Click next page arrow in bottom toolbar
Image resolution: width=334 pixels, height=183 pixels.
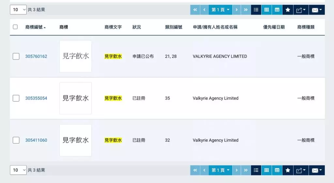click(x=237, y=170)
